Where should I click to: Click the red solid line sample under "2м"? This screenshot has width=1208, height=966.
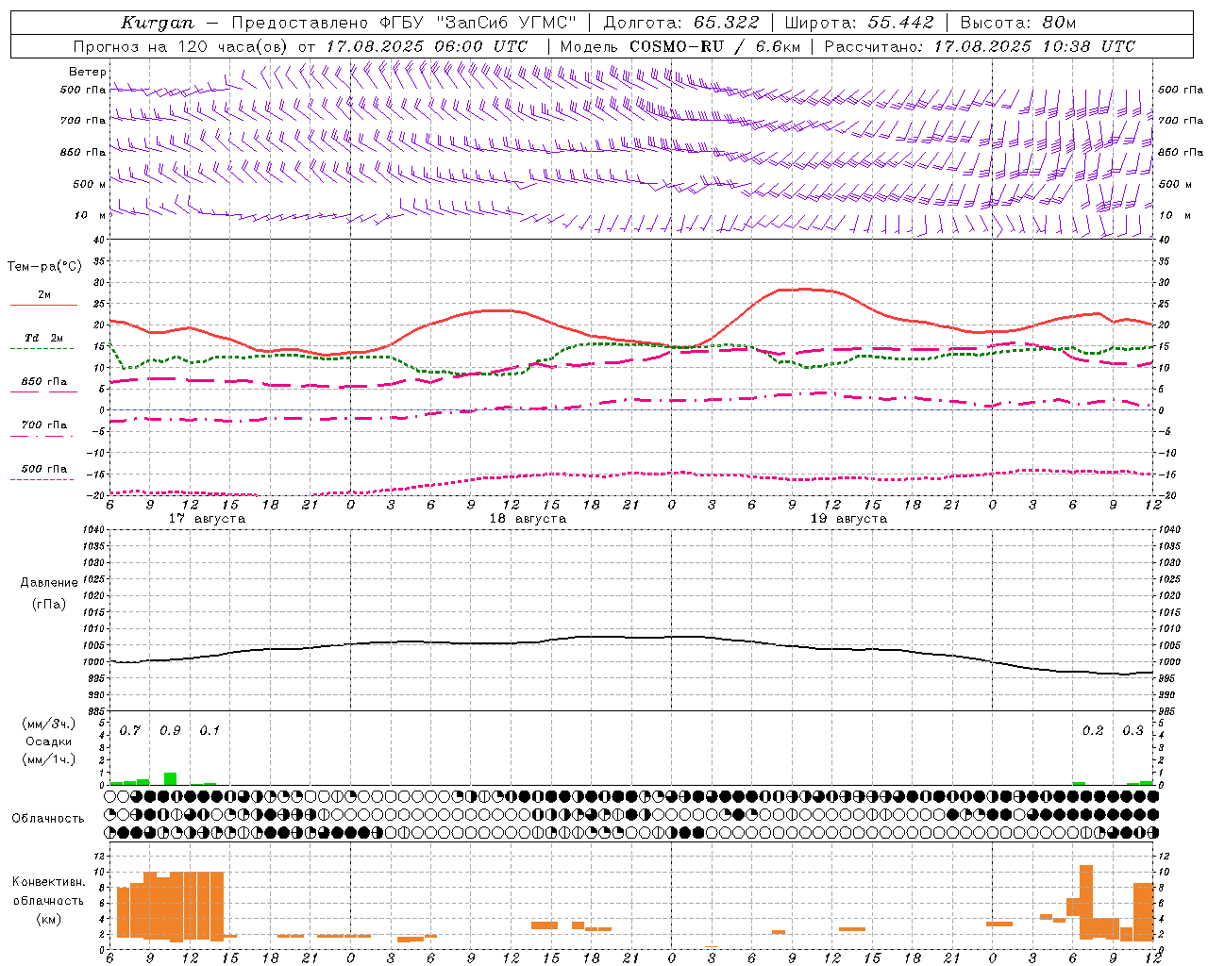(x=44, y=305)
